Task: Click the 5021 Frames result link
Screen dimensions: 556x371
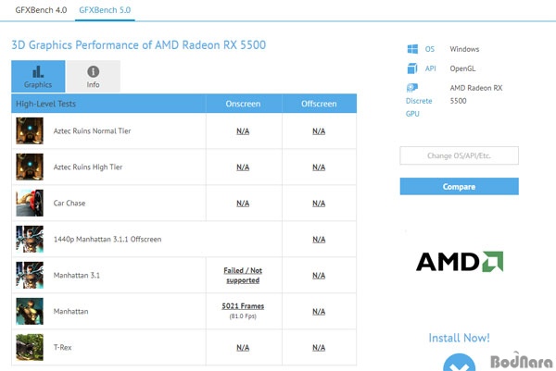Action: point(243,306)
